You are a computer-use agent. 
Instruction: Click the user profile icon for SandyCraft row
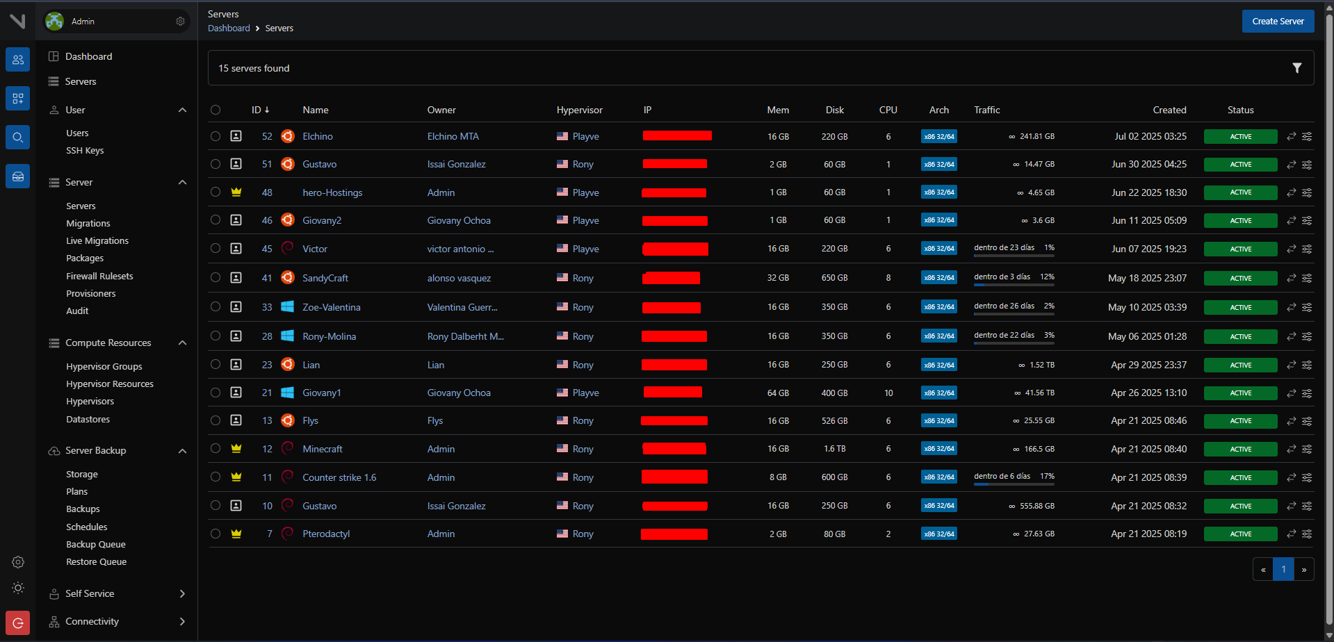point(236,278)
